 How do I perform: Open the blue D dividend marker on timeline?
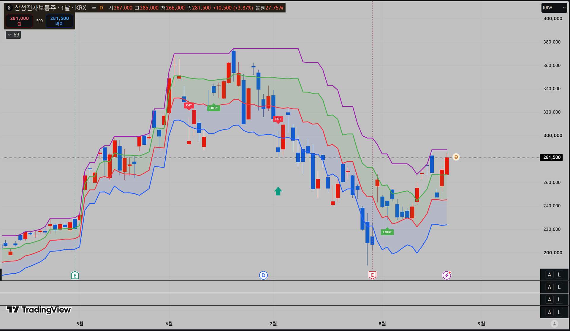pos(263,275)
